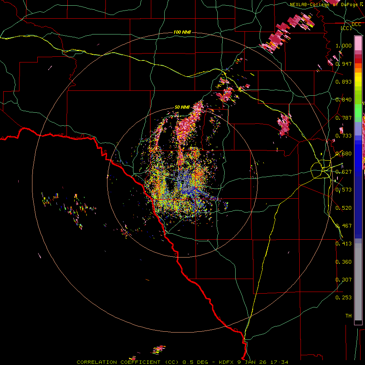The height and width of the screenshot is (365, 365).
Task: Select the 0.733 legend value
Action: (x=344, y=136)
